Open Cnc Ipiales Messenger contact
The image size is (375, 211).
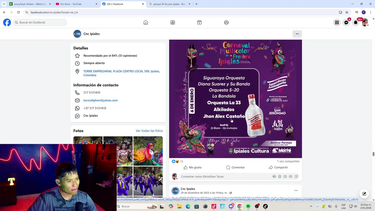tap(91, 115)
